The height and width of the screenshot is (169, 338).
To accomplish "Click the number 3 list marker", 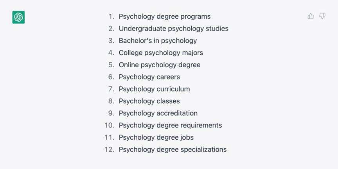I will [111, 41].
